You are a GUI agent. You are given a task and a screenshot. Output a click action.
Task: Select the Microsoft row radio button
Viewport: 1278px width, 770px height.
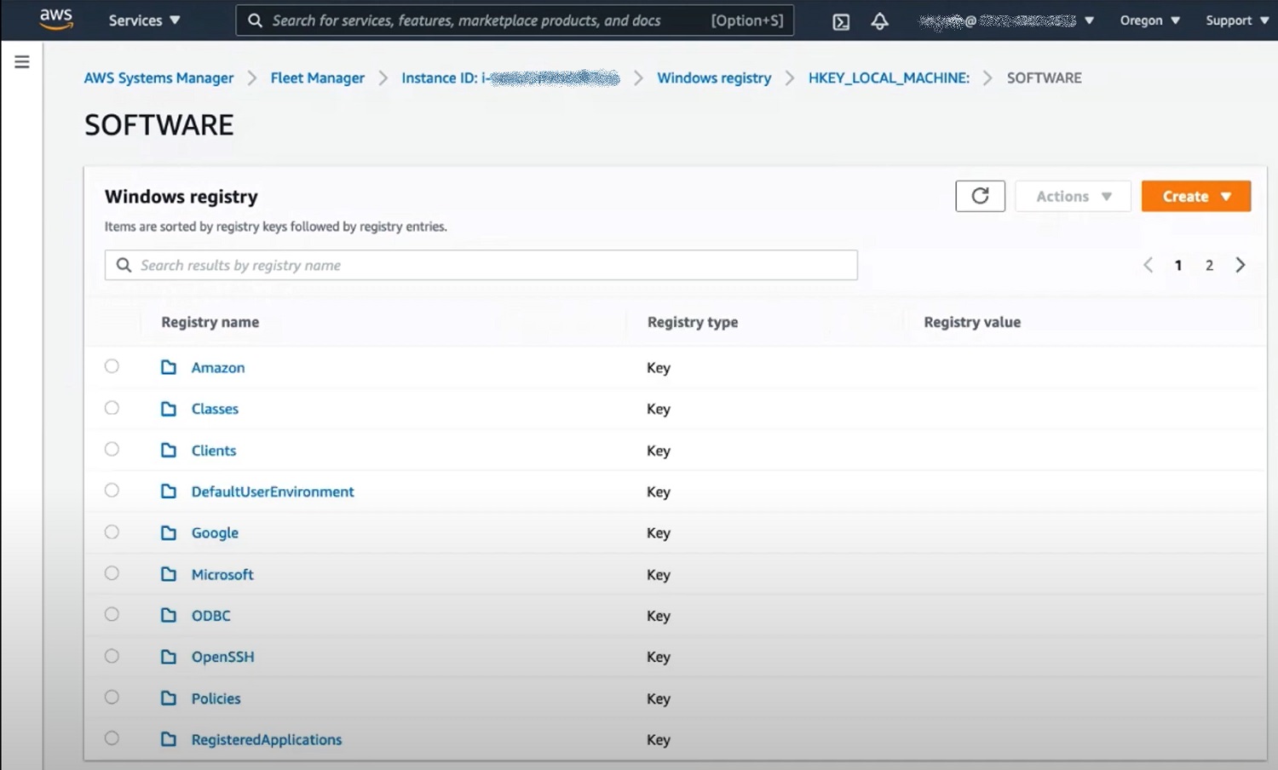click(112, 573)
